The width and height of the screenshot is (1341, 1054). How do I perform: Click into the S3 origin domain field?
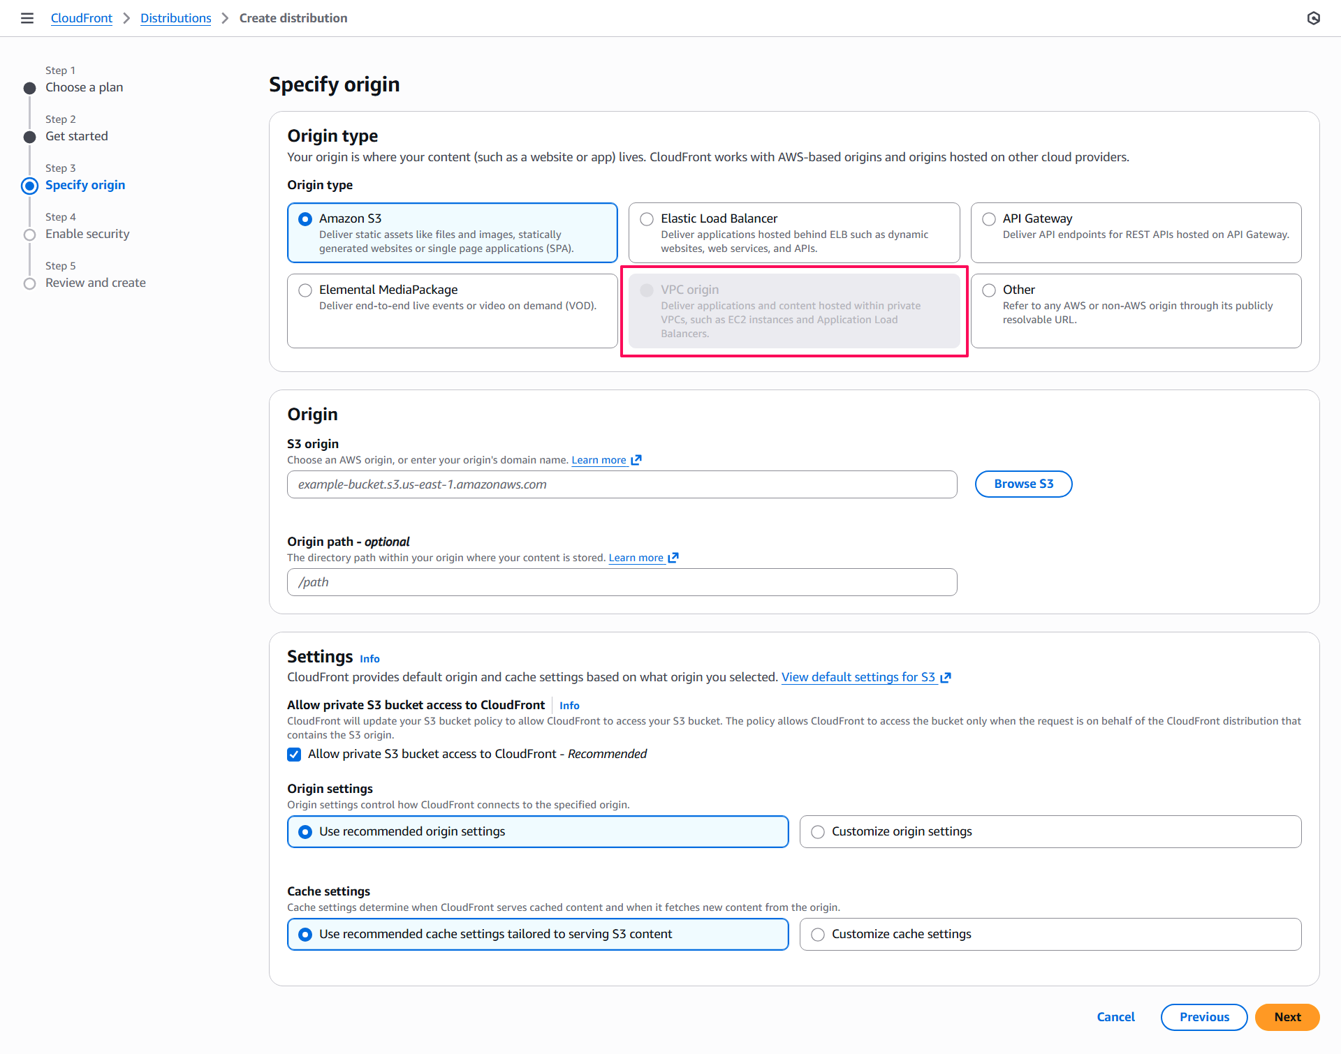tap(622, 484)
